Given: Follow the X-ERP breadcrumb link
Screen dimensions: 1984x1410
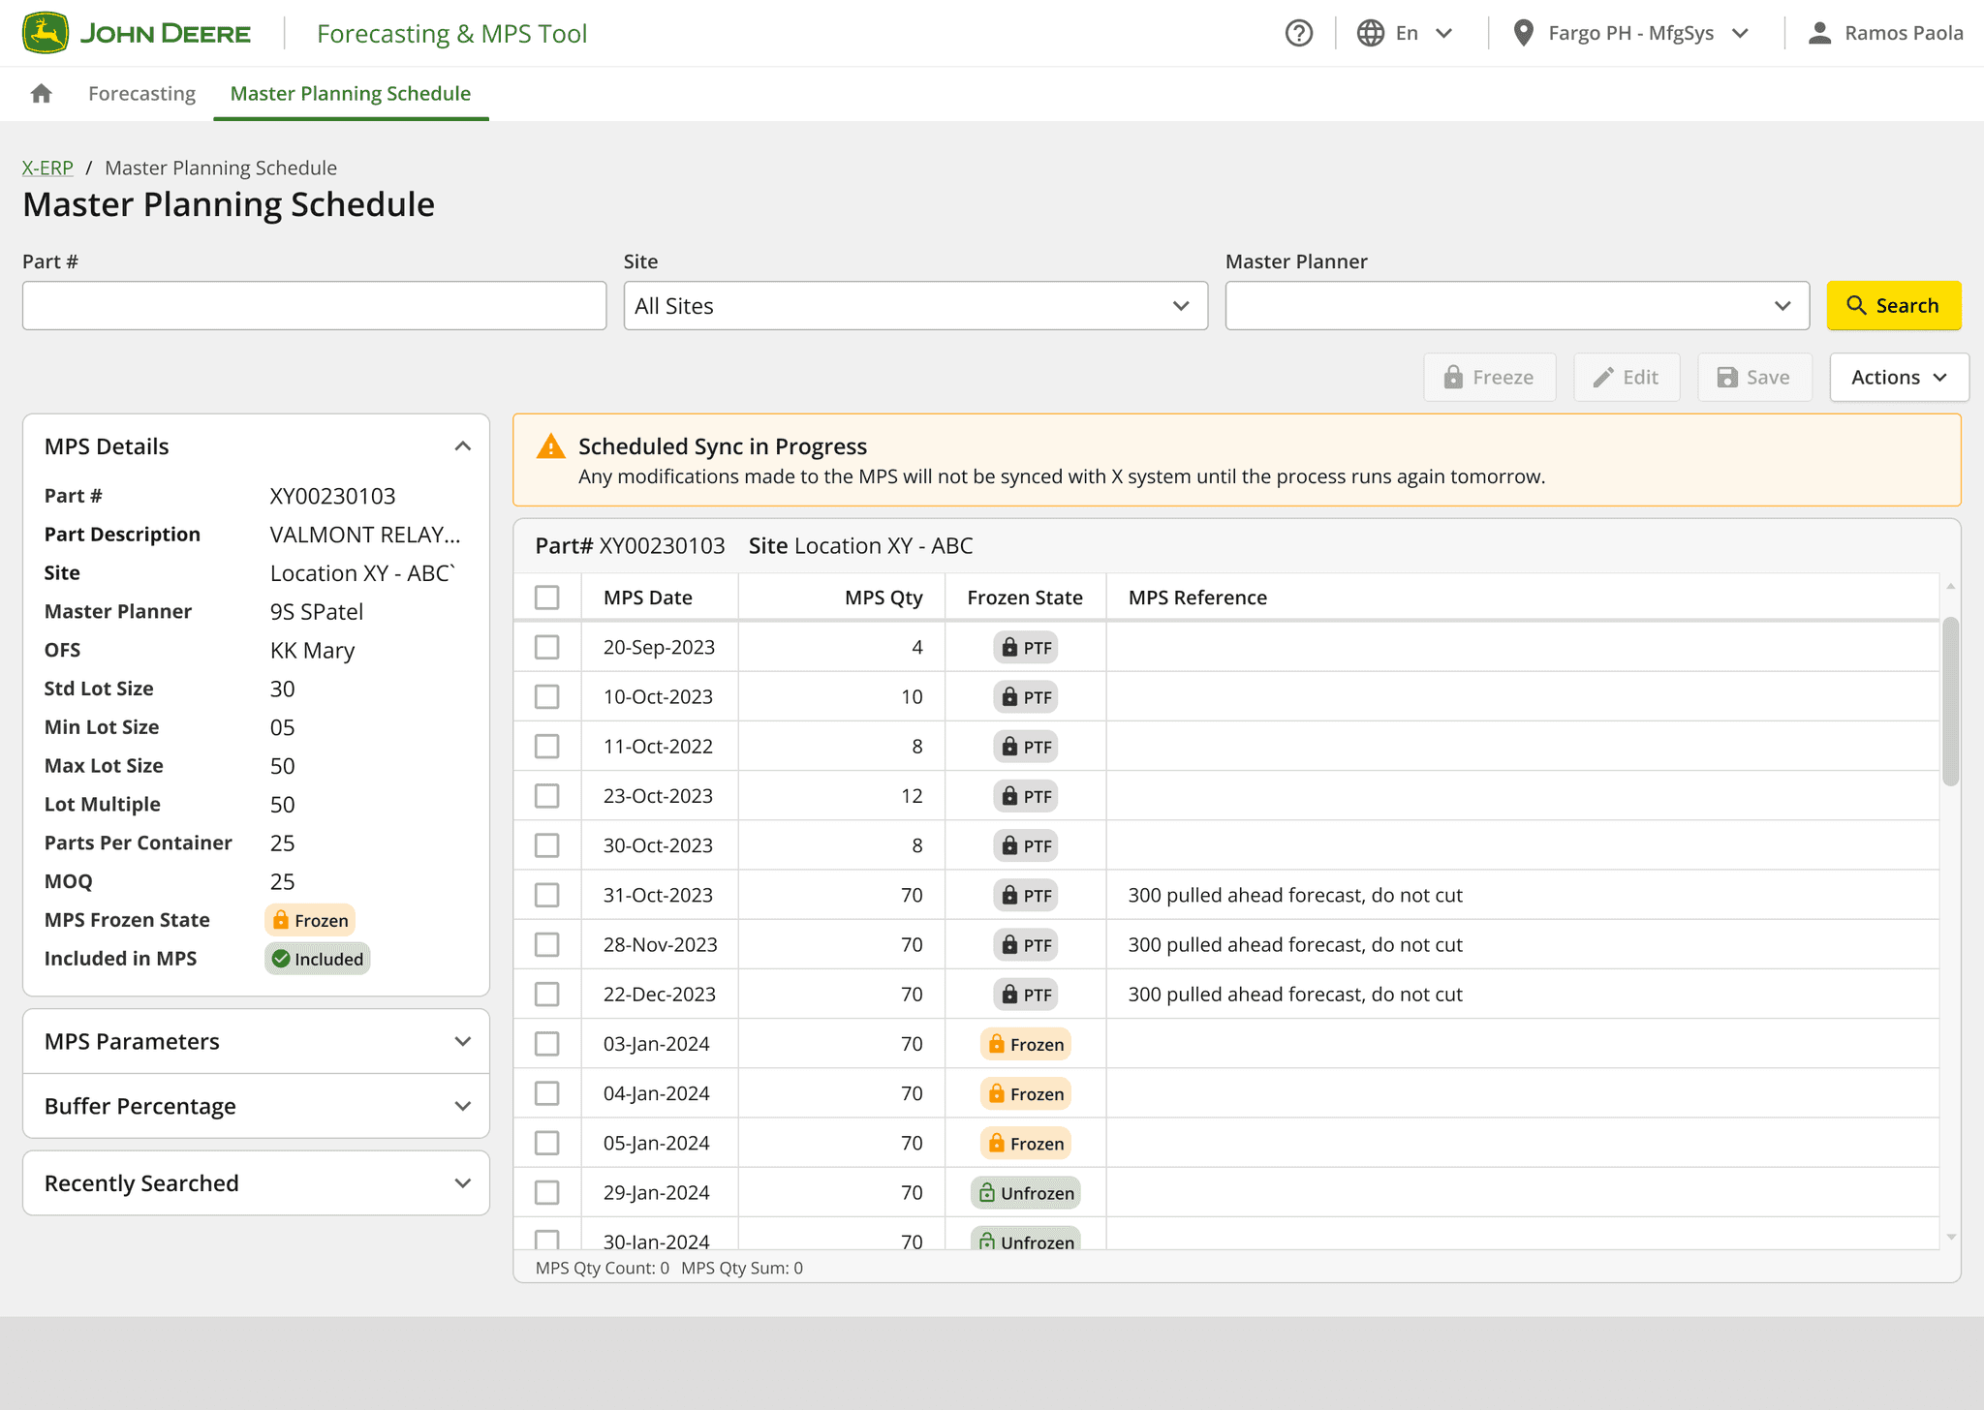Looking at the screenshot, I should click(47, 168).
